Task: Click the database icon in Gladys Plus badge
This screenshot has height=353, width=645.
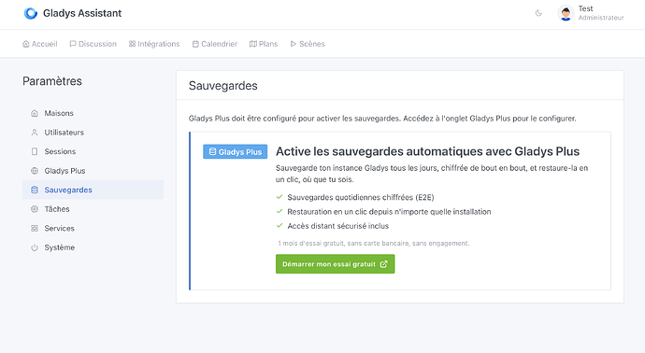Action: pyautogui.click(x=213, y=151)
